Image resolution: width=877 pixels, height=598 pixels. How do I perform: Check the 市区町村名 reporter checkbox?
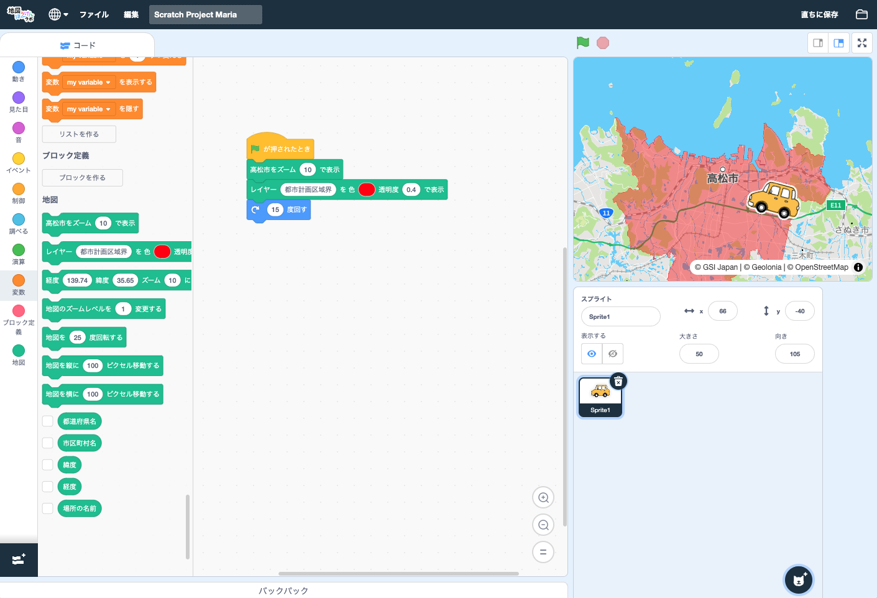pos(48,443)
